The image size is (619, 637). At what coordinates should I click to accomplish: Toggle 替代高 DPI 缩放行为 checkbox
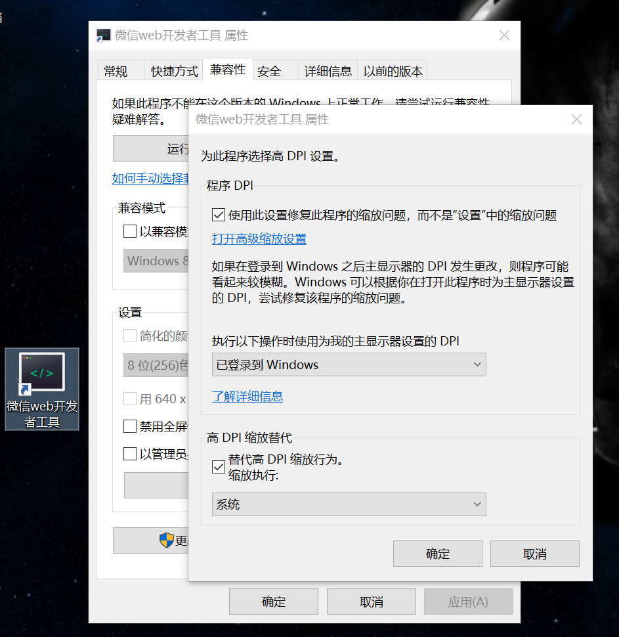(x=219, y=467)
